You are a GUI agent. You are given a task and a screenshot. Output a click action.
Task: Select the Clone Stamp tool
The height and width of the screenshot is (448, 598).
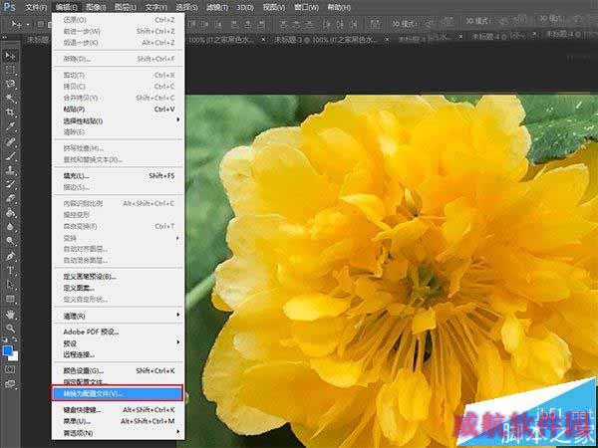[10, 170]
